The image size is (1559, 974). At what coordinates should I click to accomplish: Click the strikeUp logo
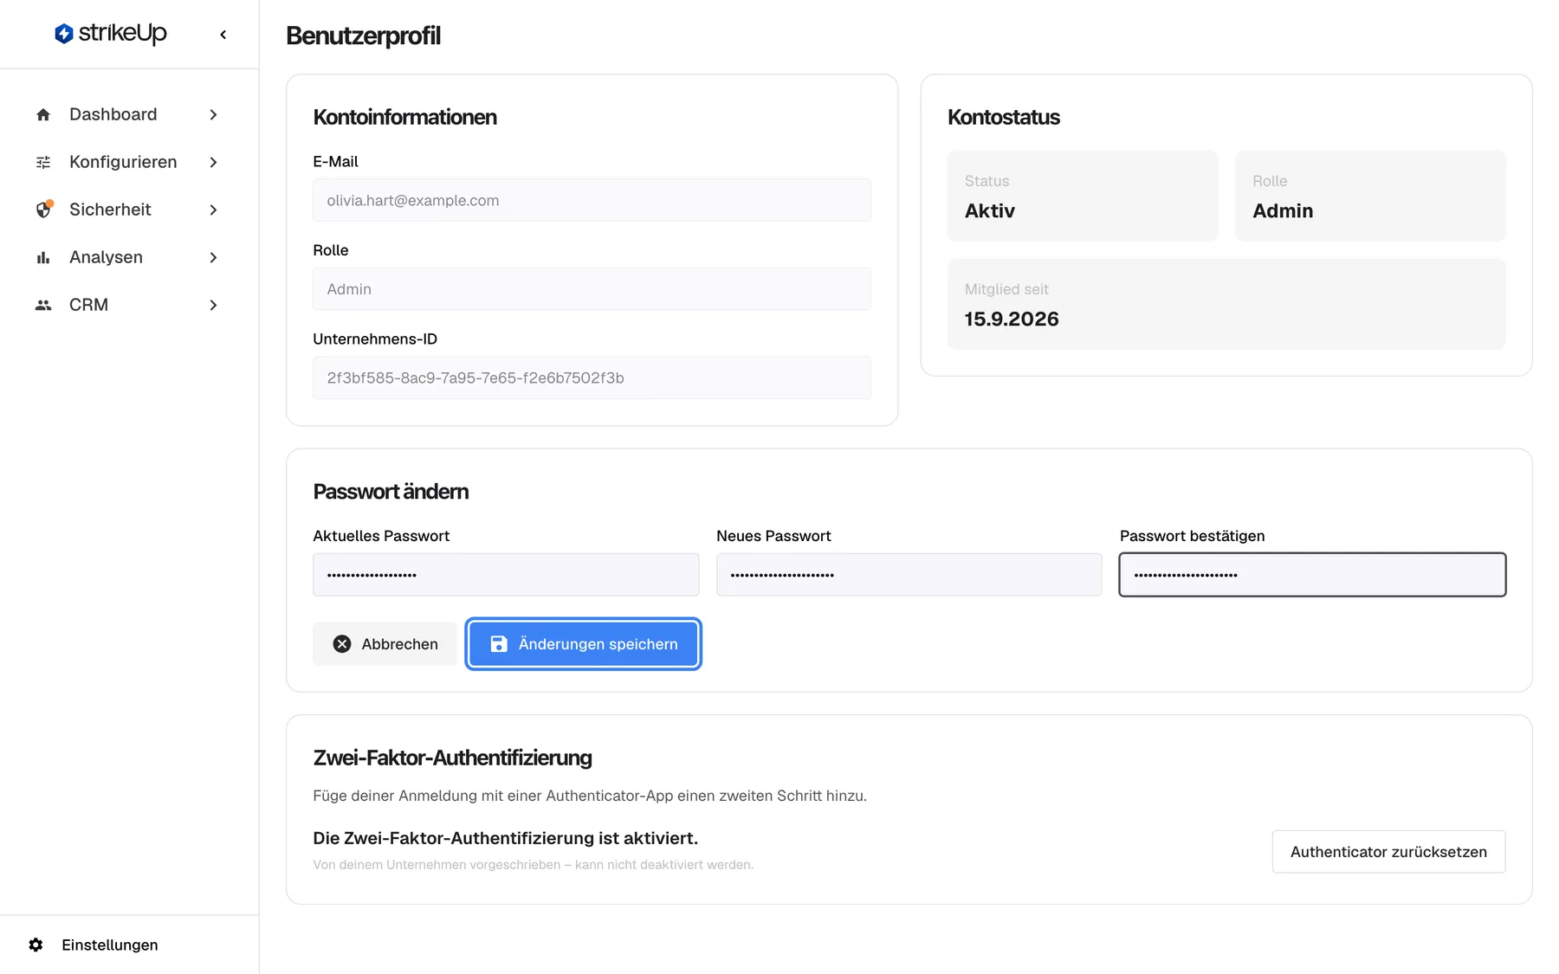pos(110,34)
